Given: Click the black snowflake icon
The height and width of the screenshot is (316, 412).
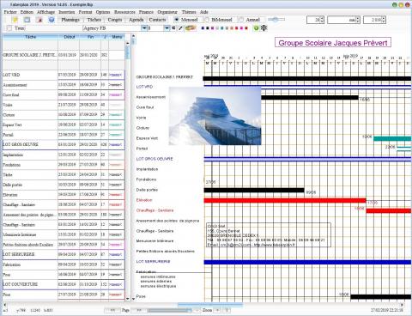Looking at the screenshot, I should point(264,28).
